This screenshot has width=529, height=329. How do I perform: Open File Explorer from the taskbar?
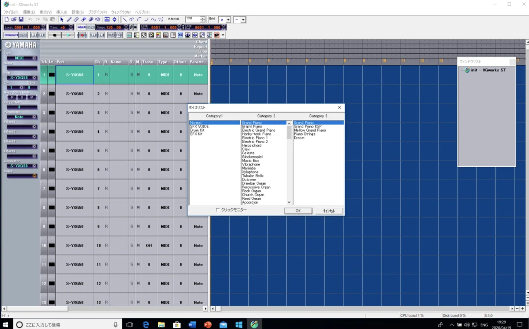pyautogui.click(x=161, y=324)
